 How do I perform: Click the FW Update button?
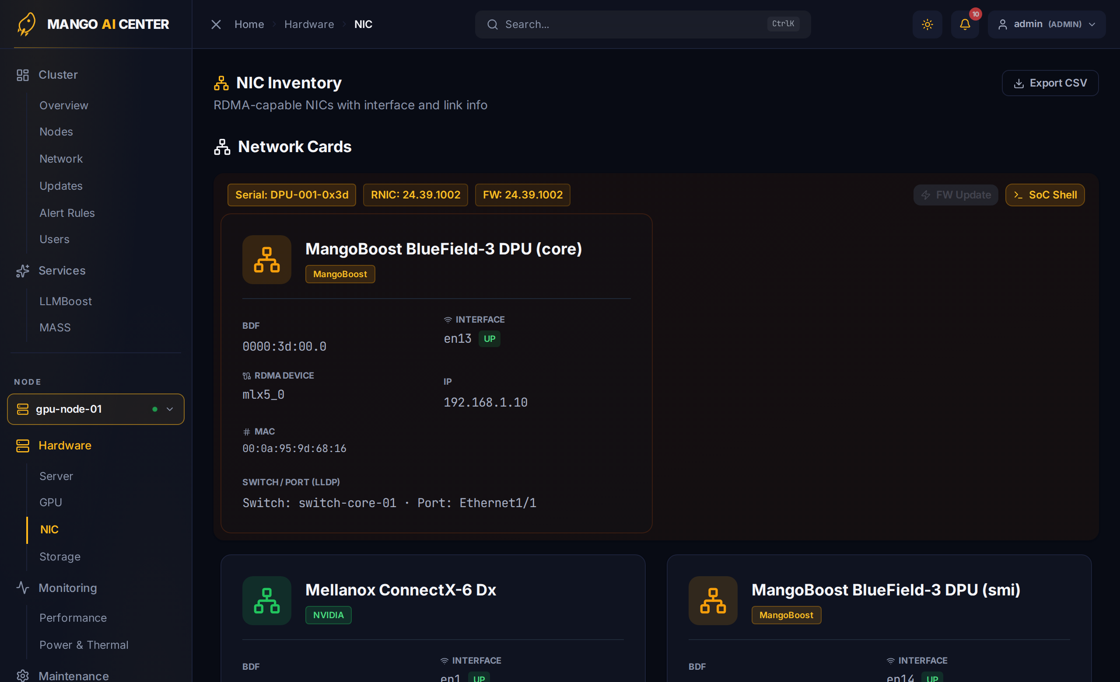tap(955, 195)
